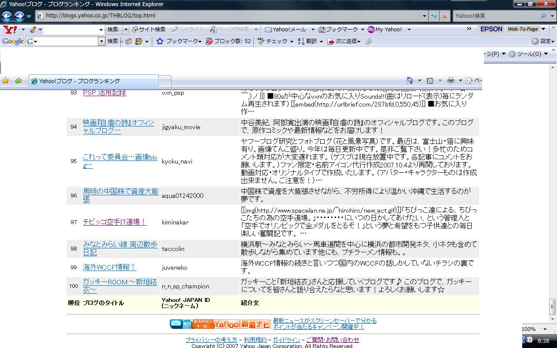Open My Yahoo! from toolbar

point(385,29)
